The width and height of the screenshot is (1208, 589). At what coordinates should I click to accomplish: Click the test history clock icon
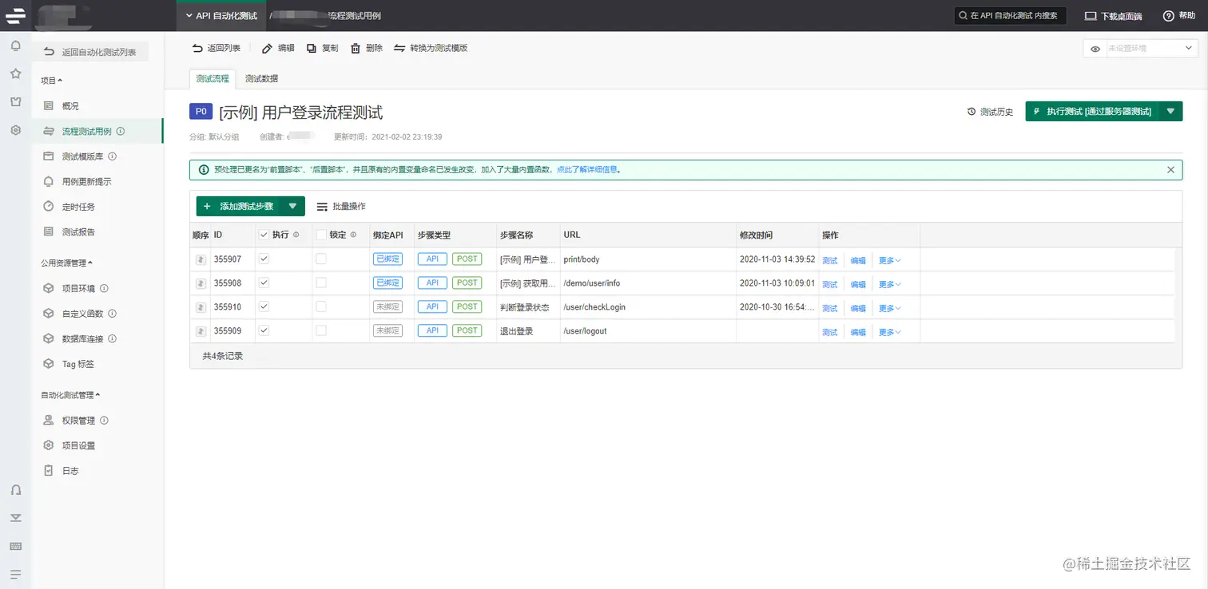click(972, 112)
